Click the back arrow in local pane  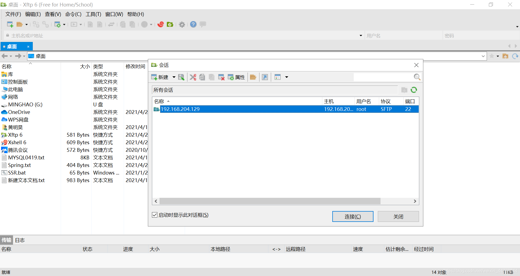pyautogui.click(x=5, y=56)
